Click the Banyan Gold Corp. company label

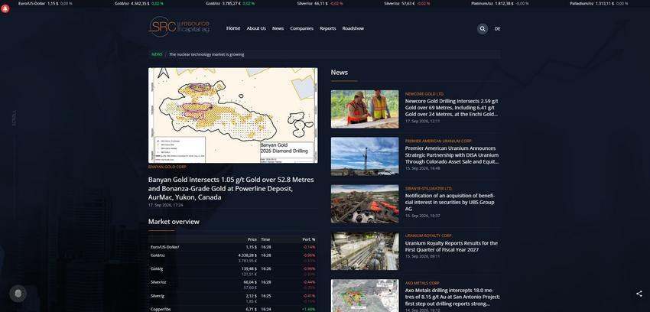(167, 167)
